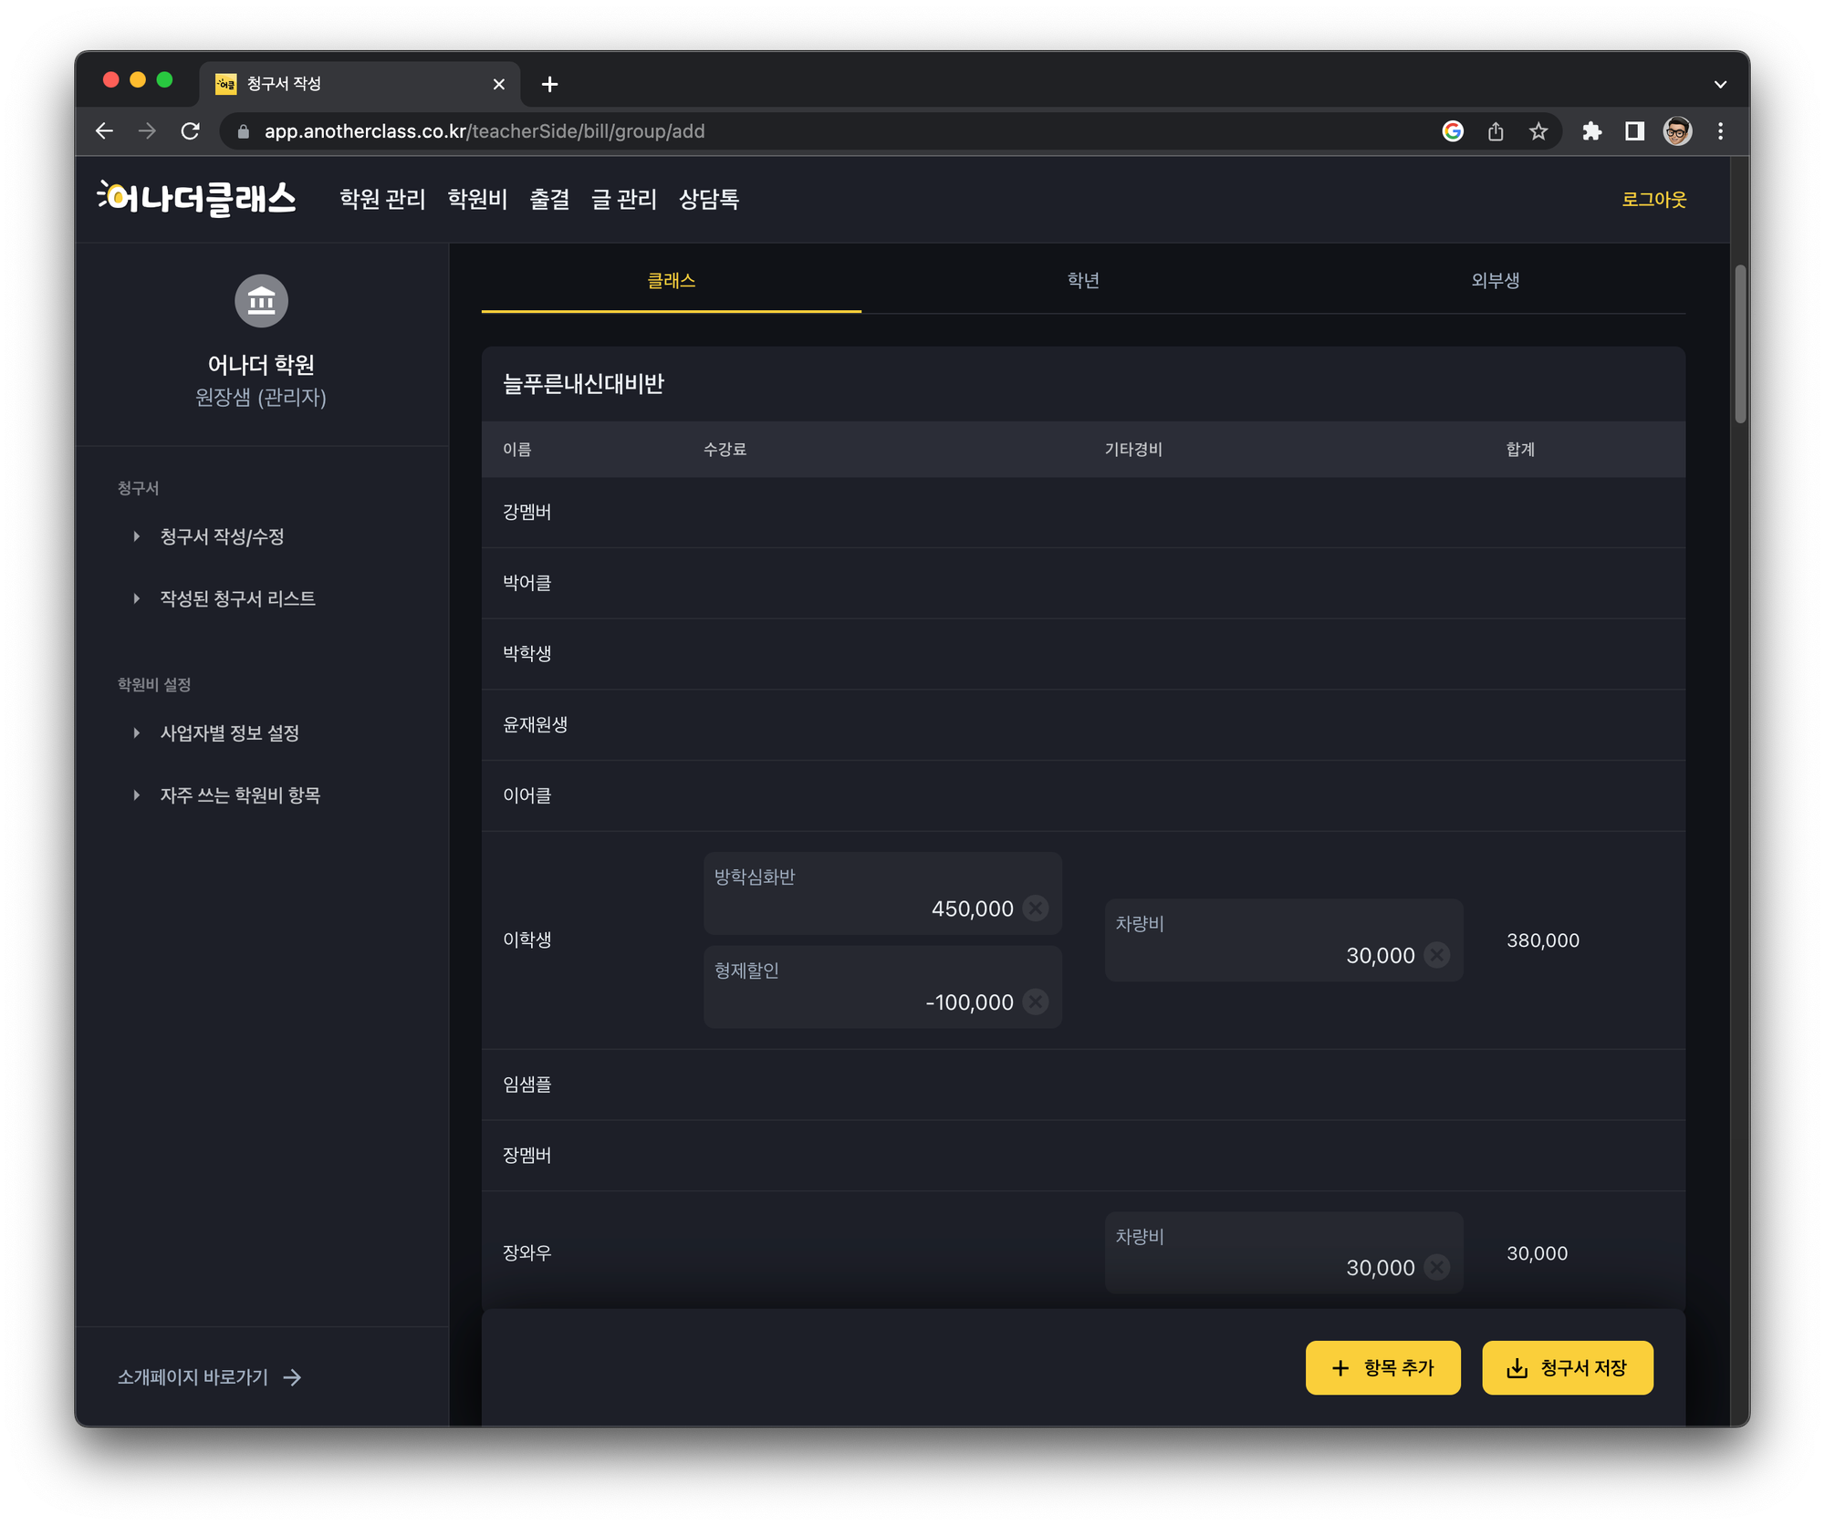
Task: Go back with browser back arrow
Action: [x=105, y=131]
